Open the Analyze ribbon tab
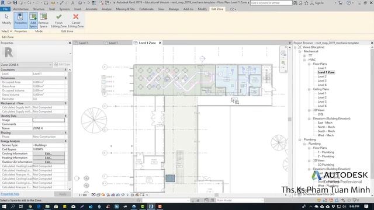Image resolution: width=374 pixels, height=210 pixels. pyautogui.click(x=106, y=9)
